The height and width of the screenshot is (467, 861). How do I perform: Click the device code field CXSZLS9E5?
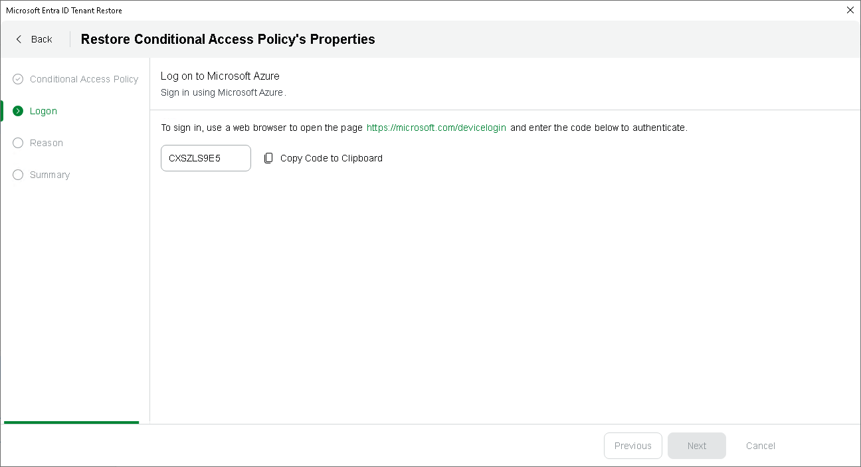tap(206, 158)
